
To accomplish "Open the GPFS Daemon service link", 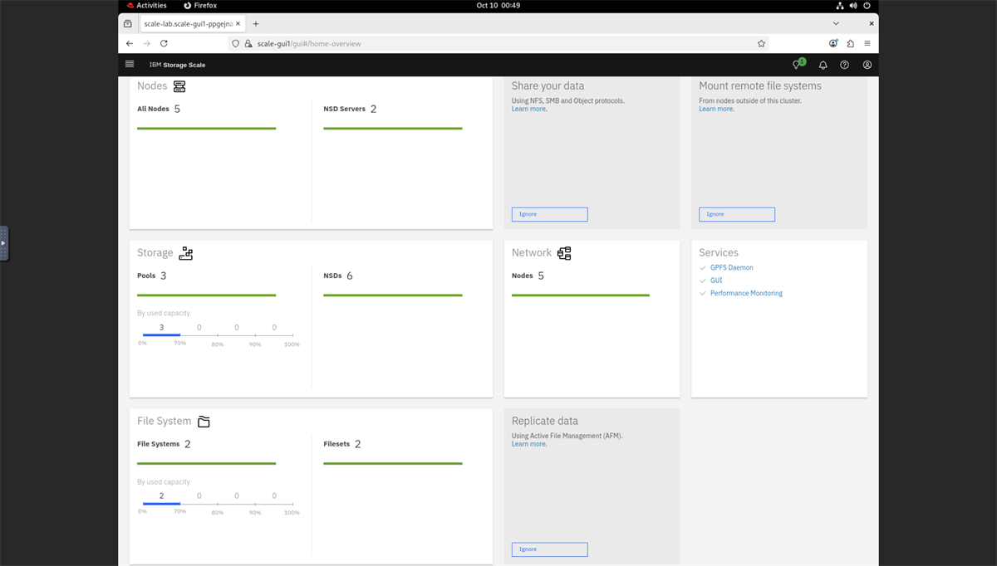I will pos(731,268).
